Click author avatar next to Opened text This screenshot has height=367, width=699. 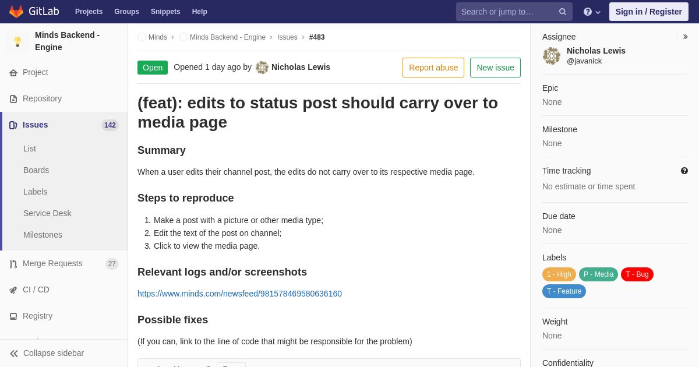click(x=262, y=68)
